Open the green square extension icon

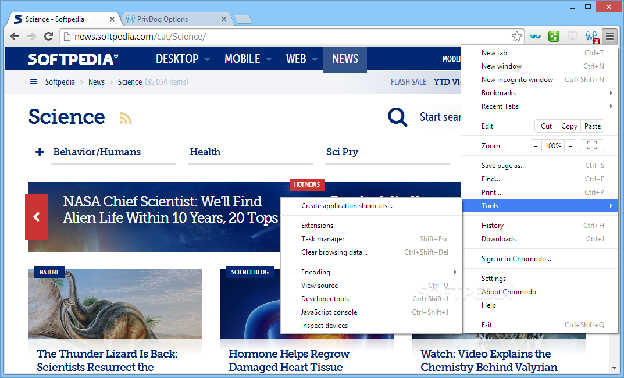click(554, 37)
